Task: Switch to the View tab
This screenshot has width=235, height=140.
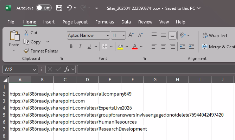Action: tap(164, 22)
